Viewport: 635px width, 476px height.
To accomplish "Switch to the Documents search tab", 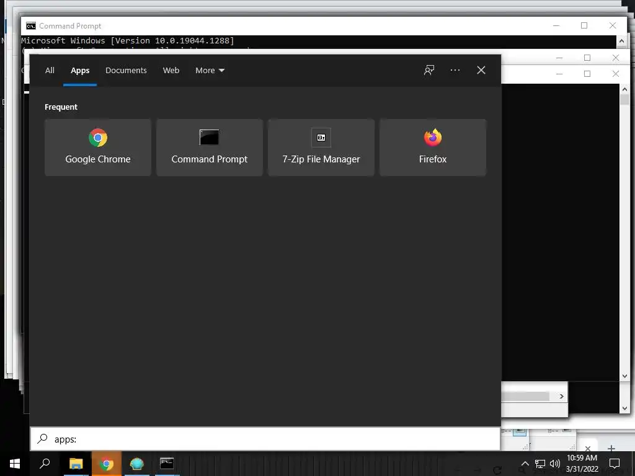I will [126, 71].
